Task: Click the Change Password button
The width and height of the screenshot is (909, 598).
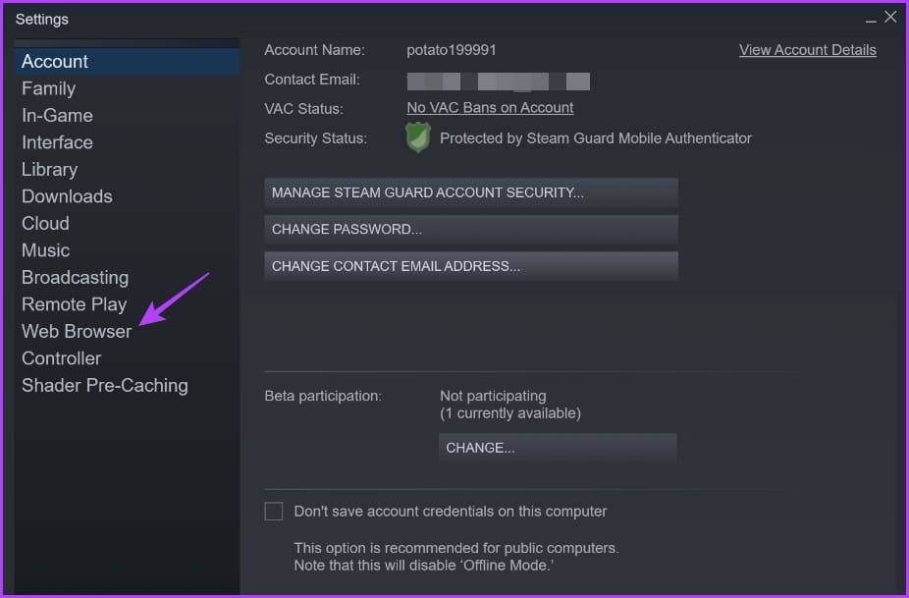Action: point(471,229)
